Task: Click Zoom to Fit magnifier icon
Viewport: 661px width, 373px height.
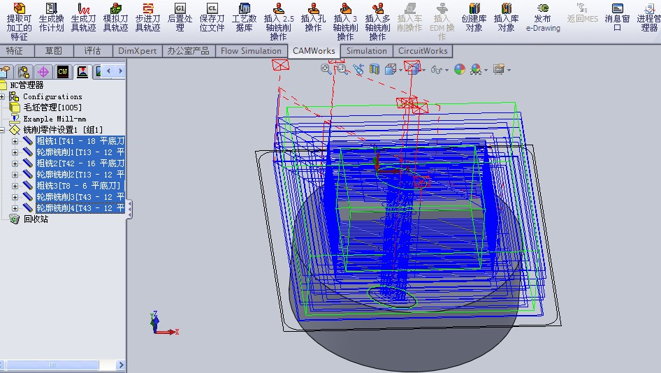Action: (x=326, y=69)
